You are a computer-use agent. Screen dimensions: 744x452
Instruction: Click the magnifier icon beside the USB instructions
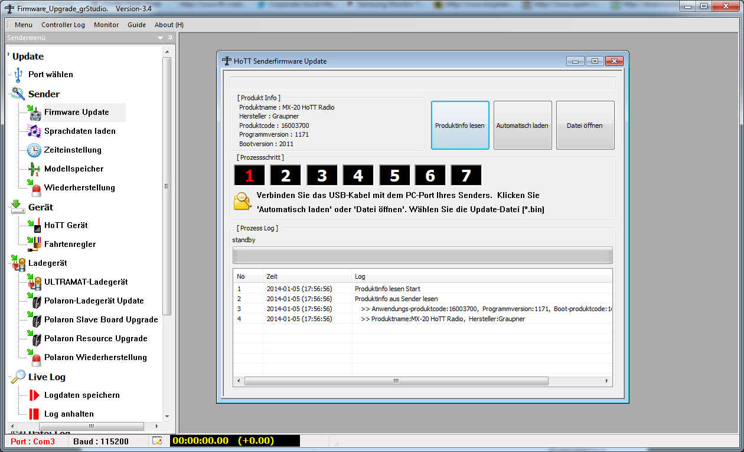point(242,202)
